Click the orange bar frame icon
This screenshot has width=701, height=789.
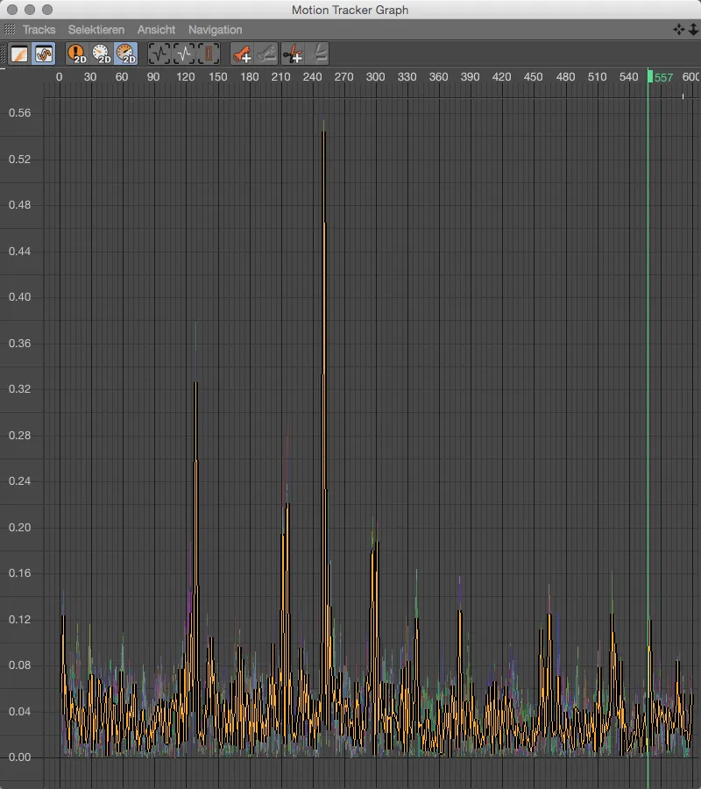coord(209,53)
